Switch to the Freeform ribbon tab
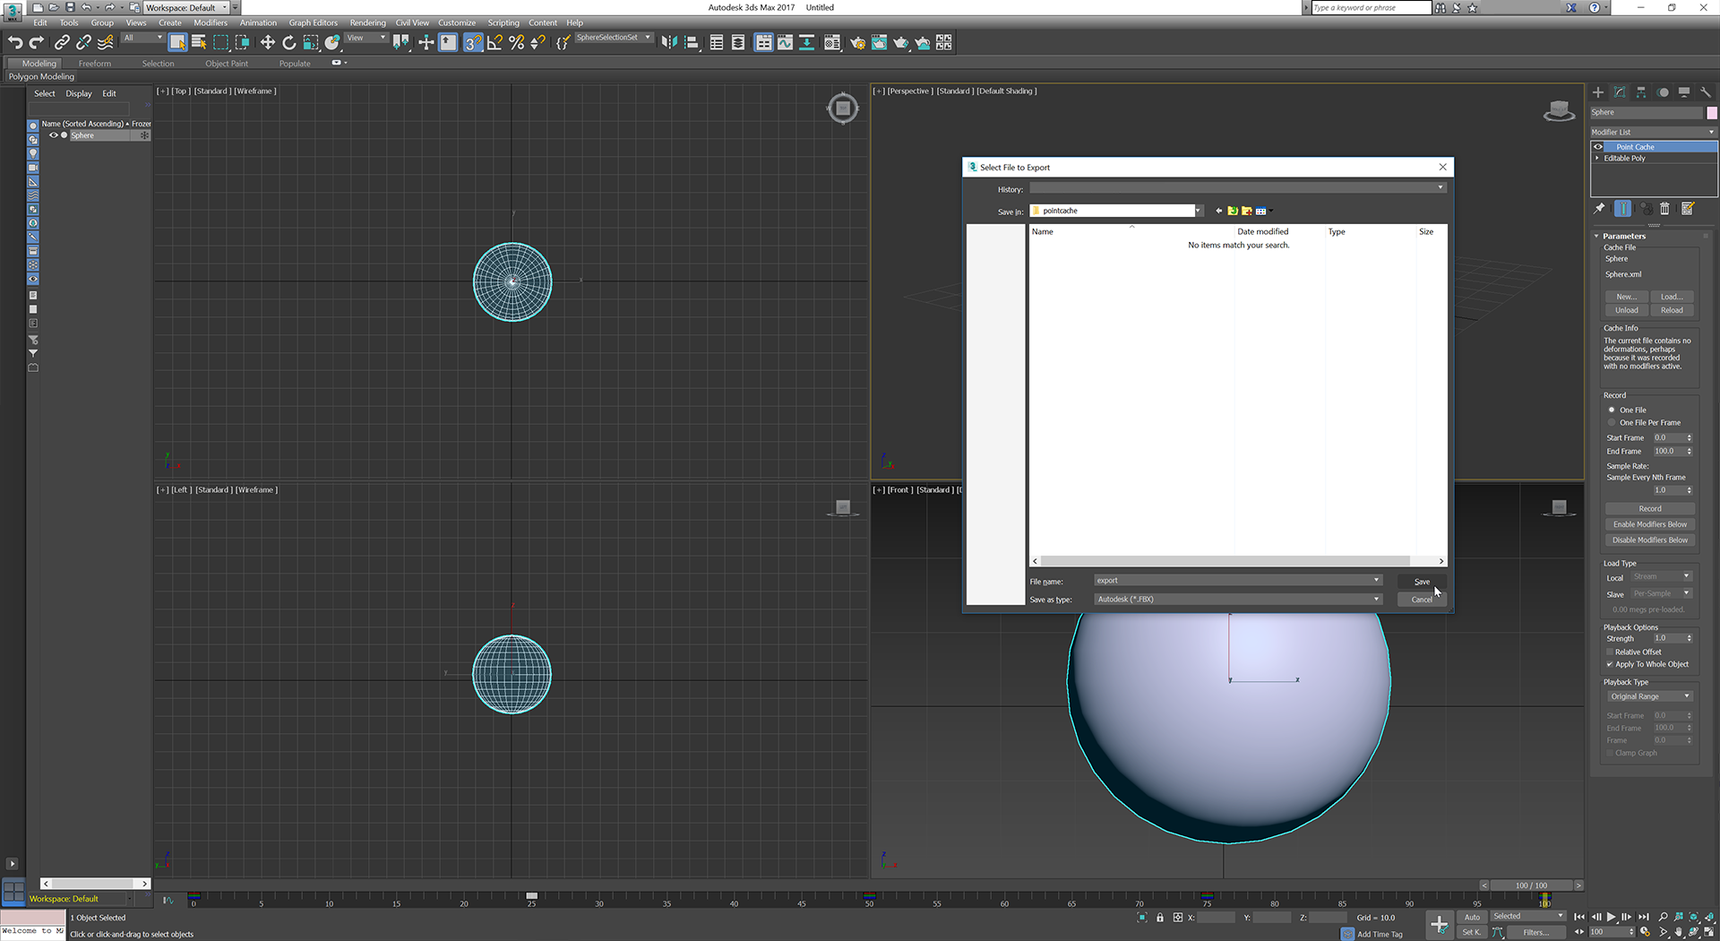1720x941 pixels. click(94, 64)
